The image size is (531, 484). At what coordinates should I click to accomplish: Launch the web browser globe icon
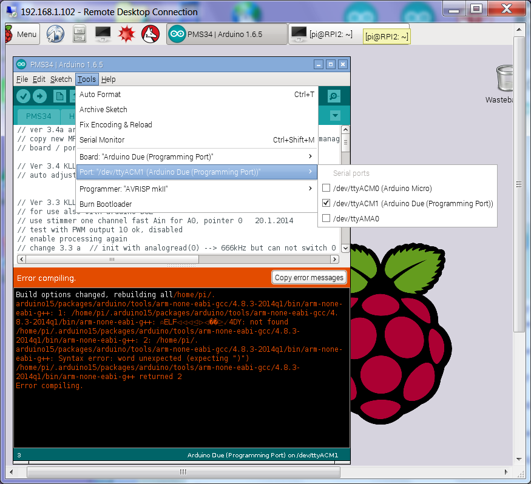pyautogui.click(x=56, y=34)
